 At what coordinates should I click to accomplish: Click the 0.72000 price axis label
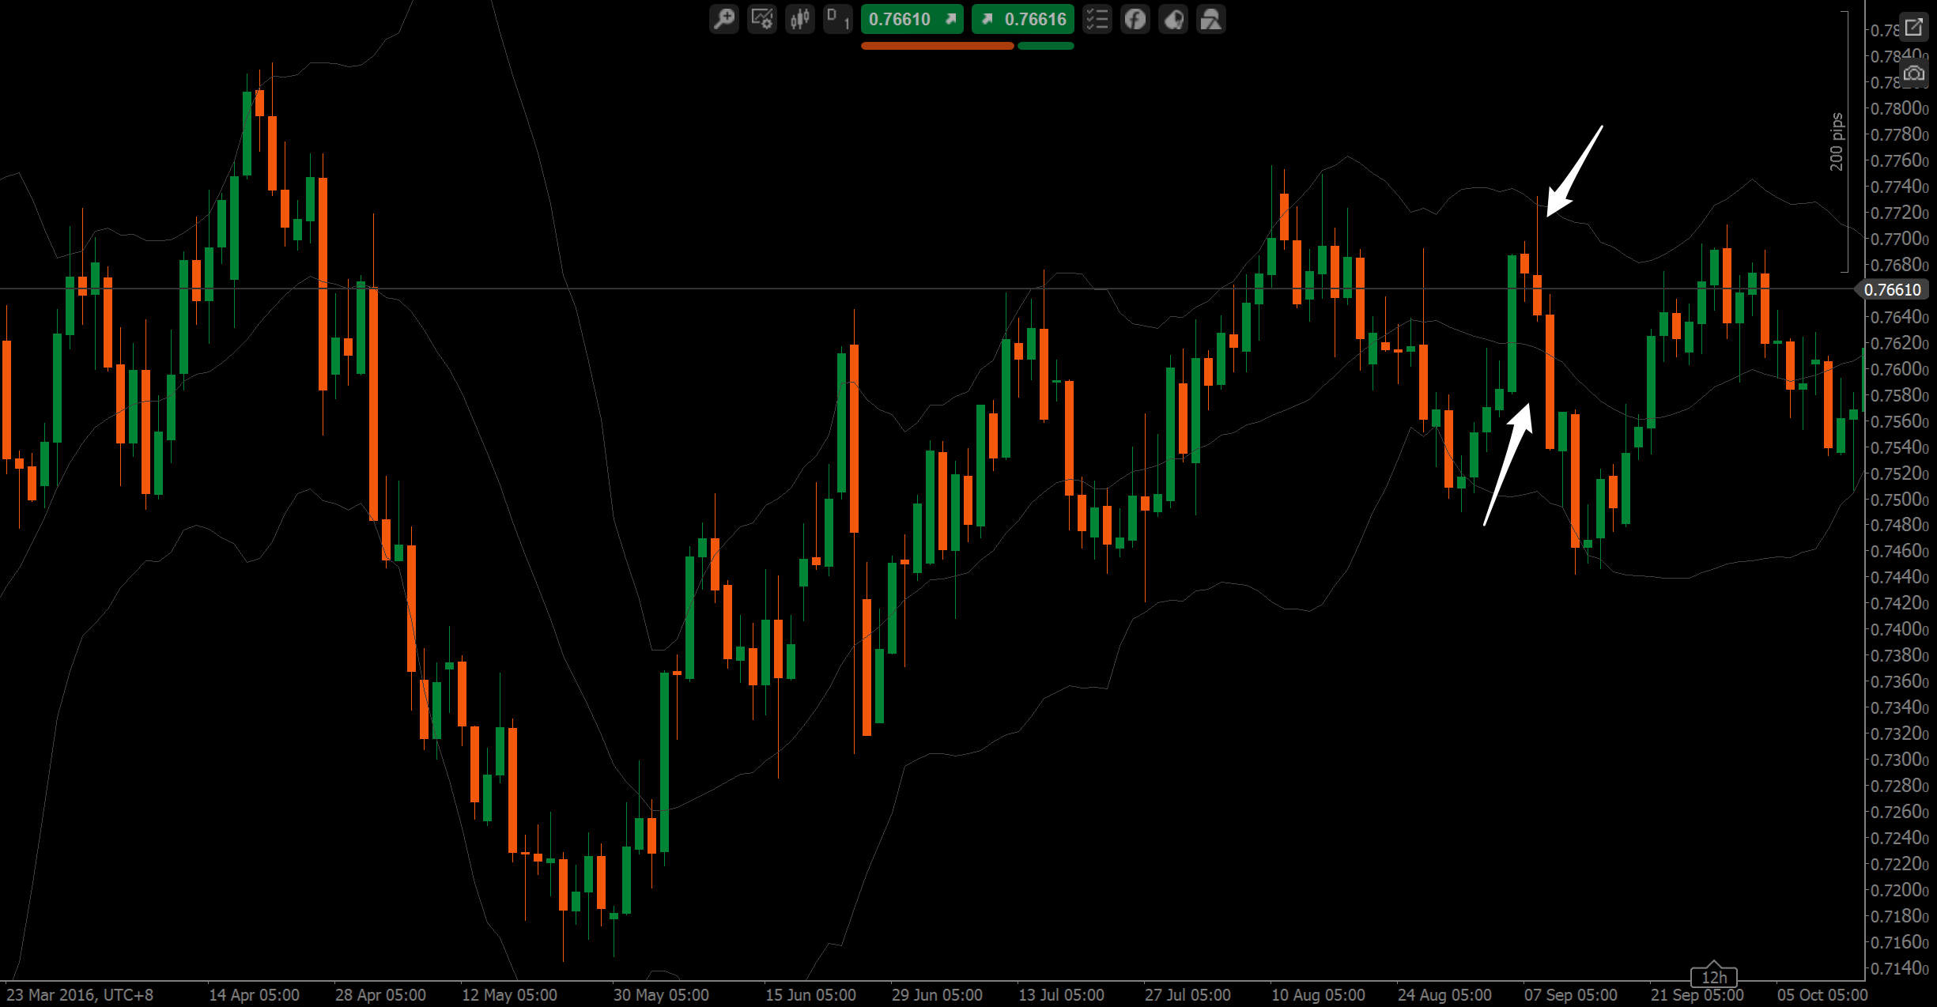[1899, 890]
